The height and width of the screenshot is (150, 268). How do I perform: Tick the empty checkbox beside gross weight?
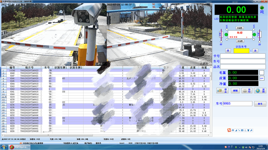click(x=262, y=72)
